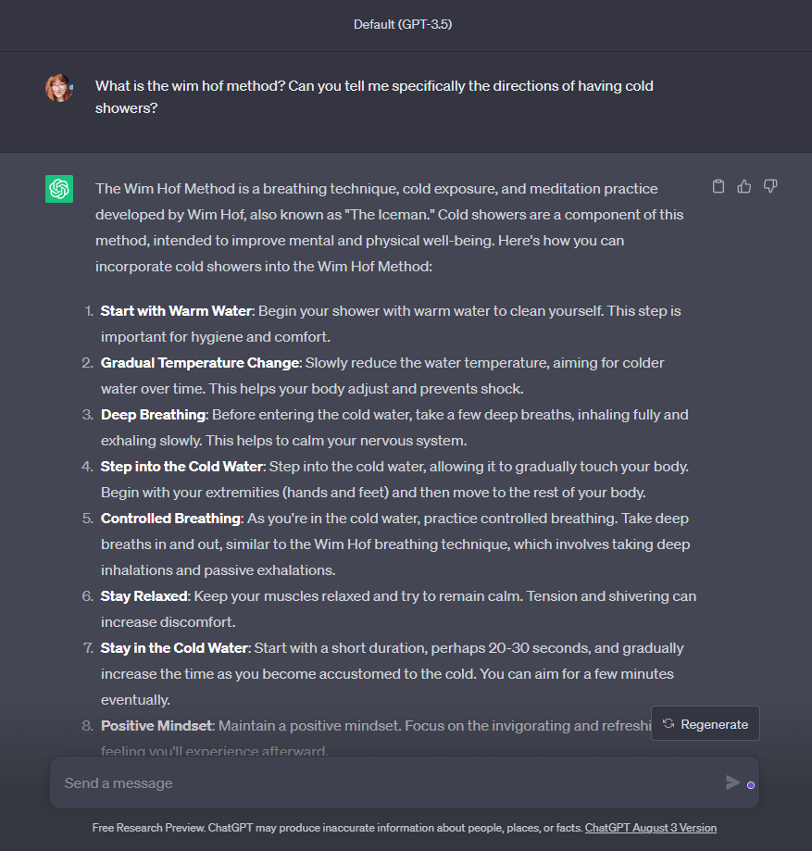
Task: Give the response a thumbs down
Action: click(770, 187)
